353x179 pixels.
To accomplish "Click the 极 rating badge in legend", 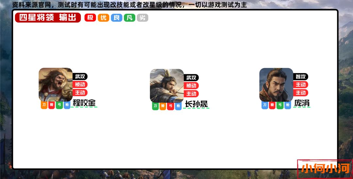I will (90, 18).
